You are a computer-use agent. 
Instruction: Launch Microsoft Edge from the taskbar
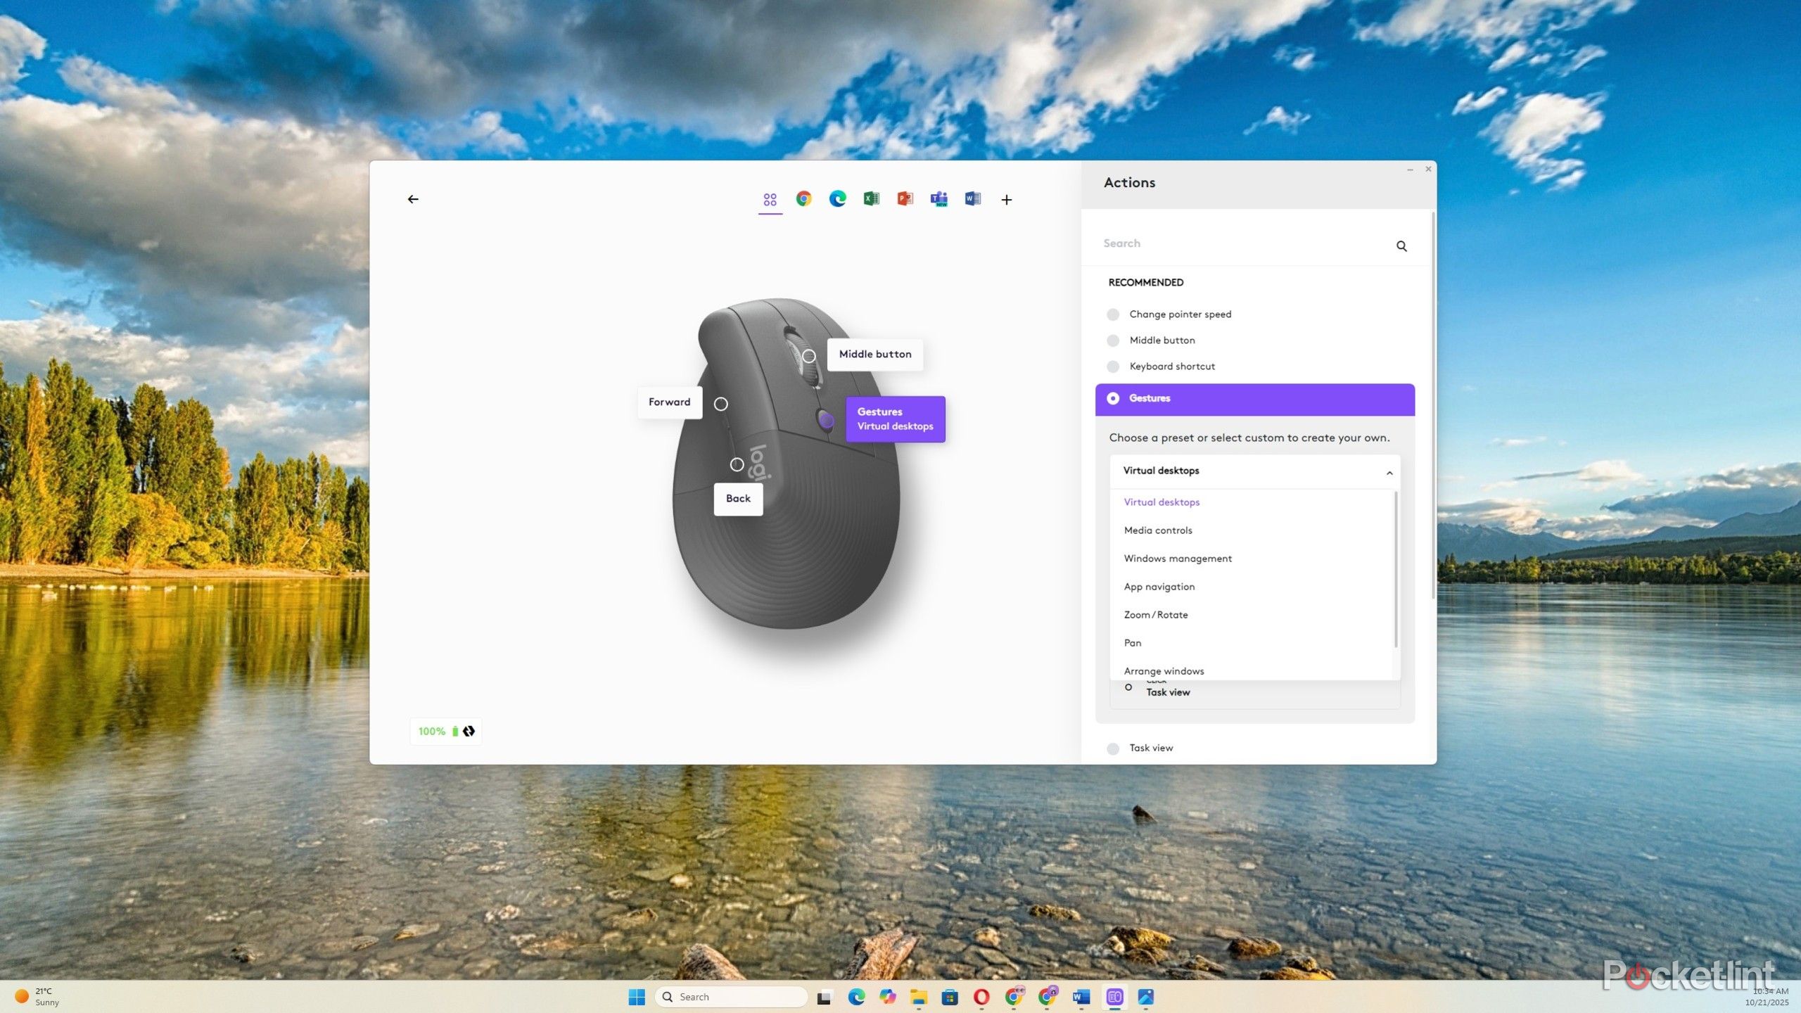tap(856, 996)
